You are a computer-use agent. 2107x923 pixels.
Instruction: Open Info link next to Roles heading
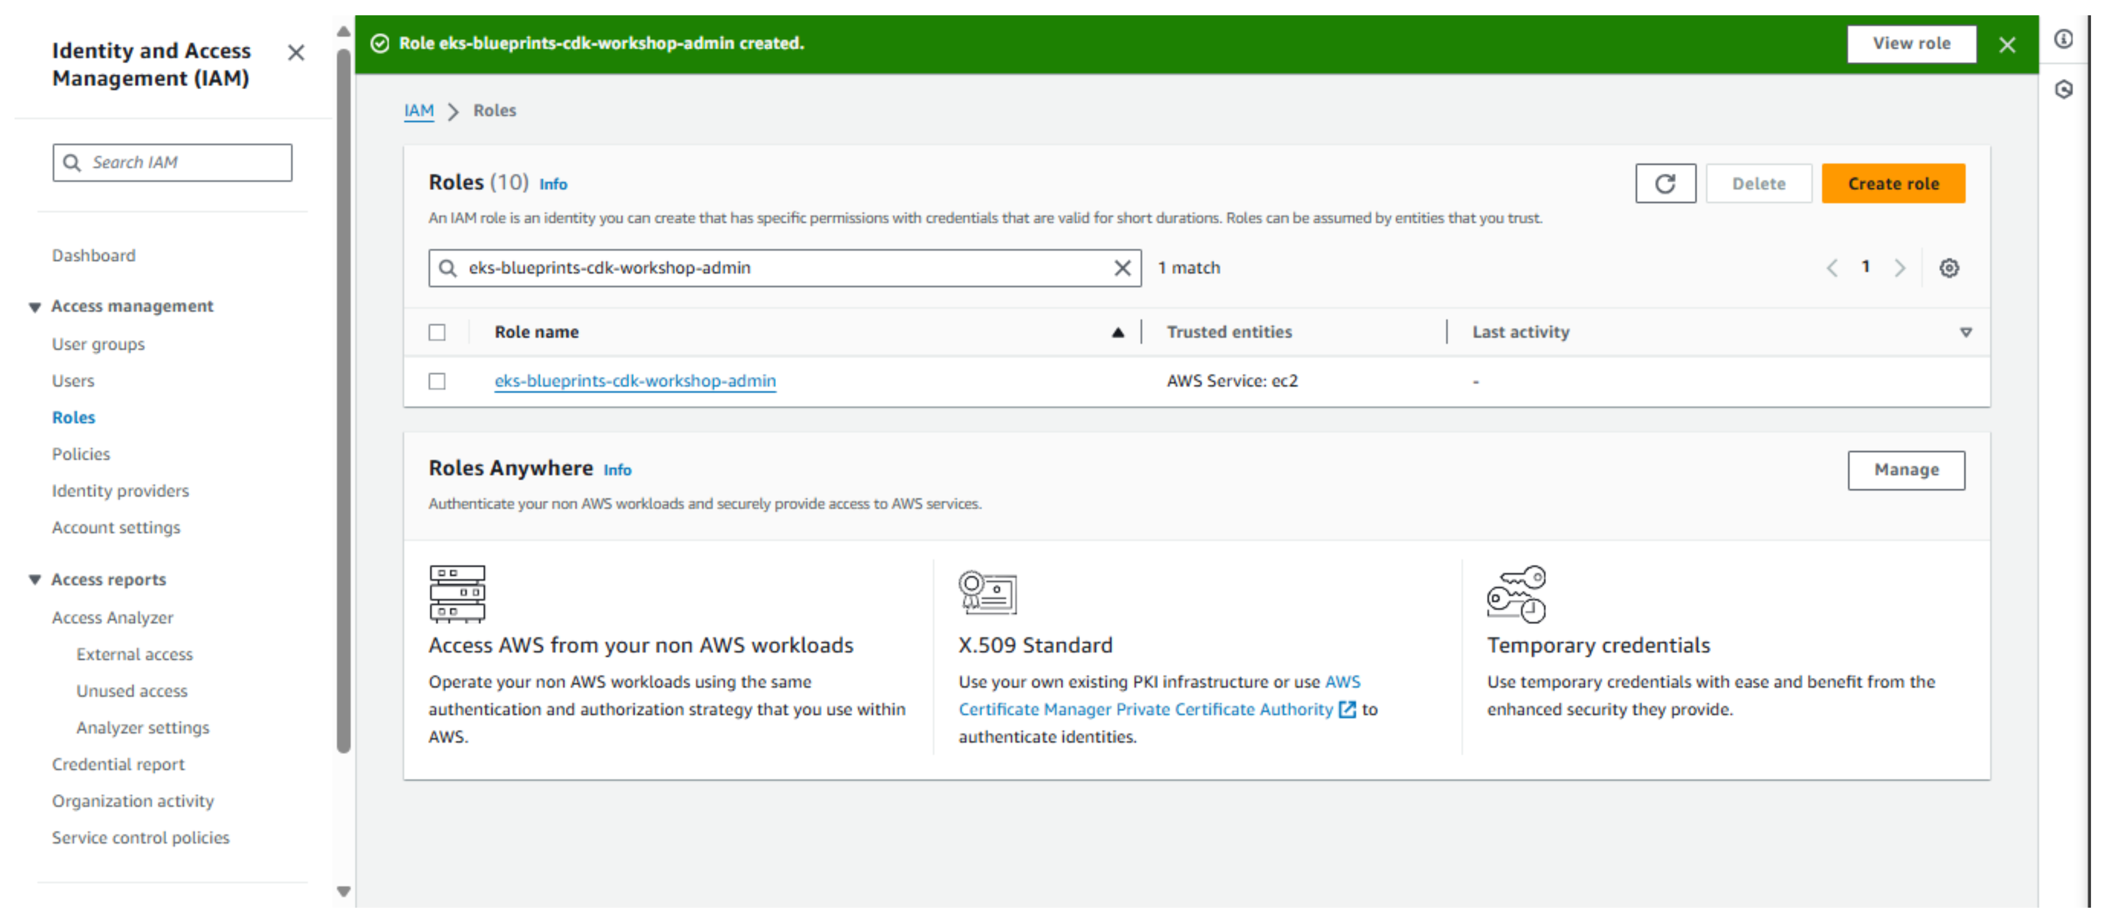pos(553,185)
